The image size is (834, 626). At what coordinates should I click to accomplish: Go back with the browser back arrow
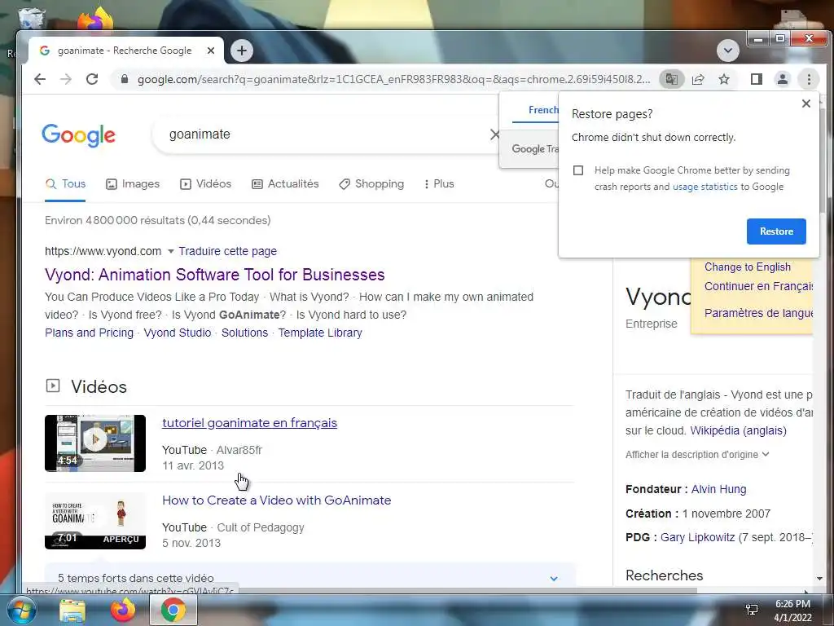coord(40,79)
